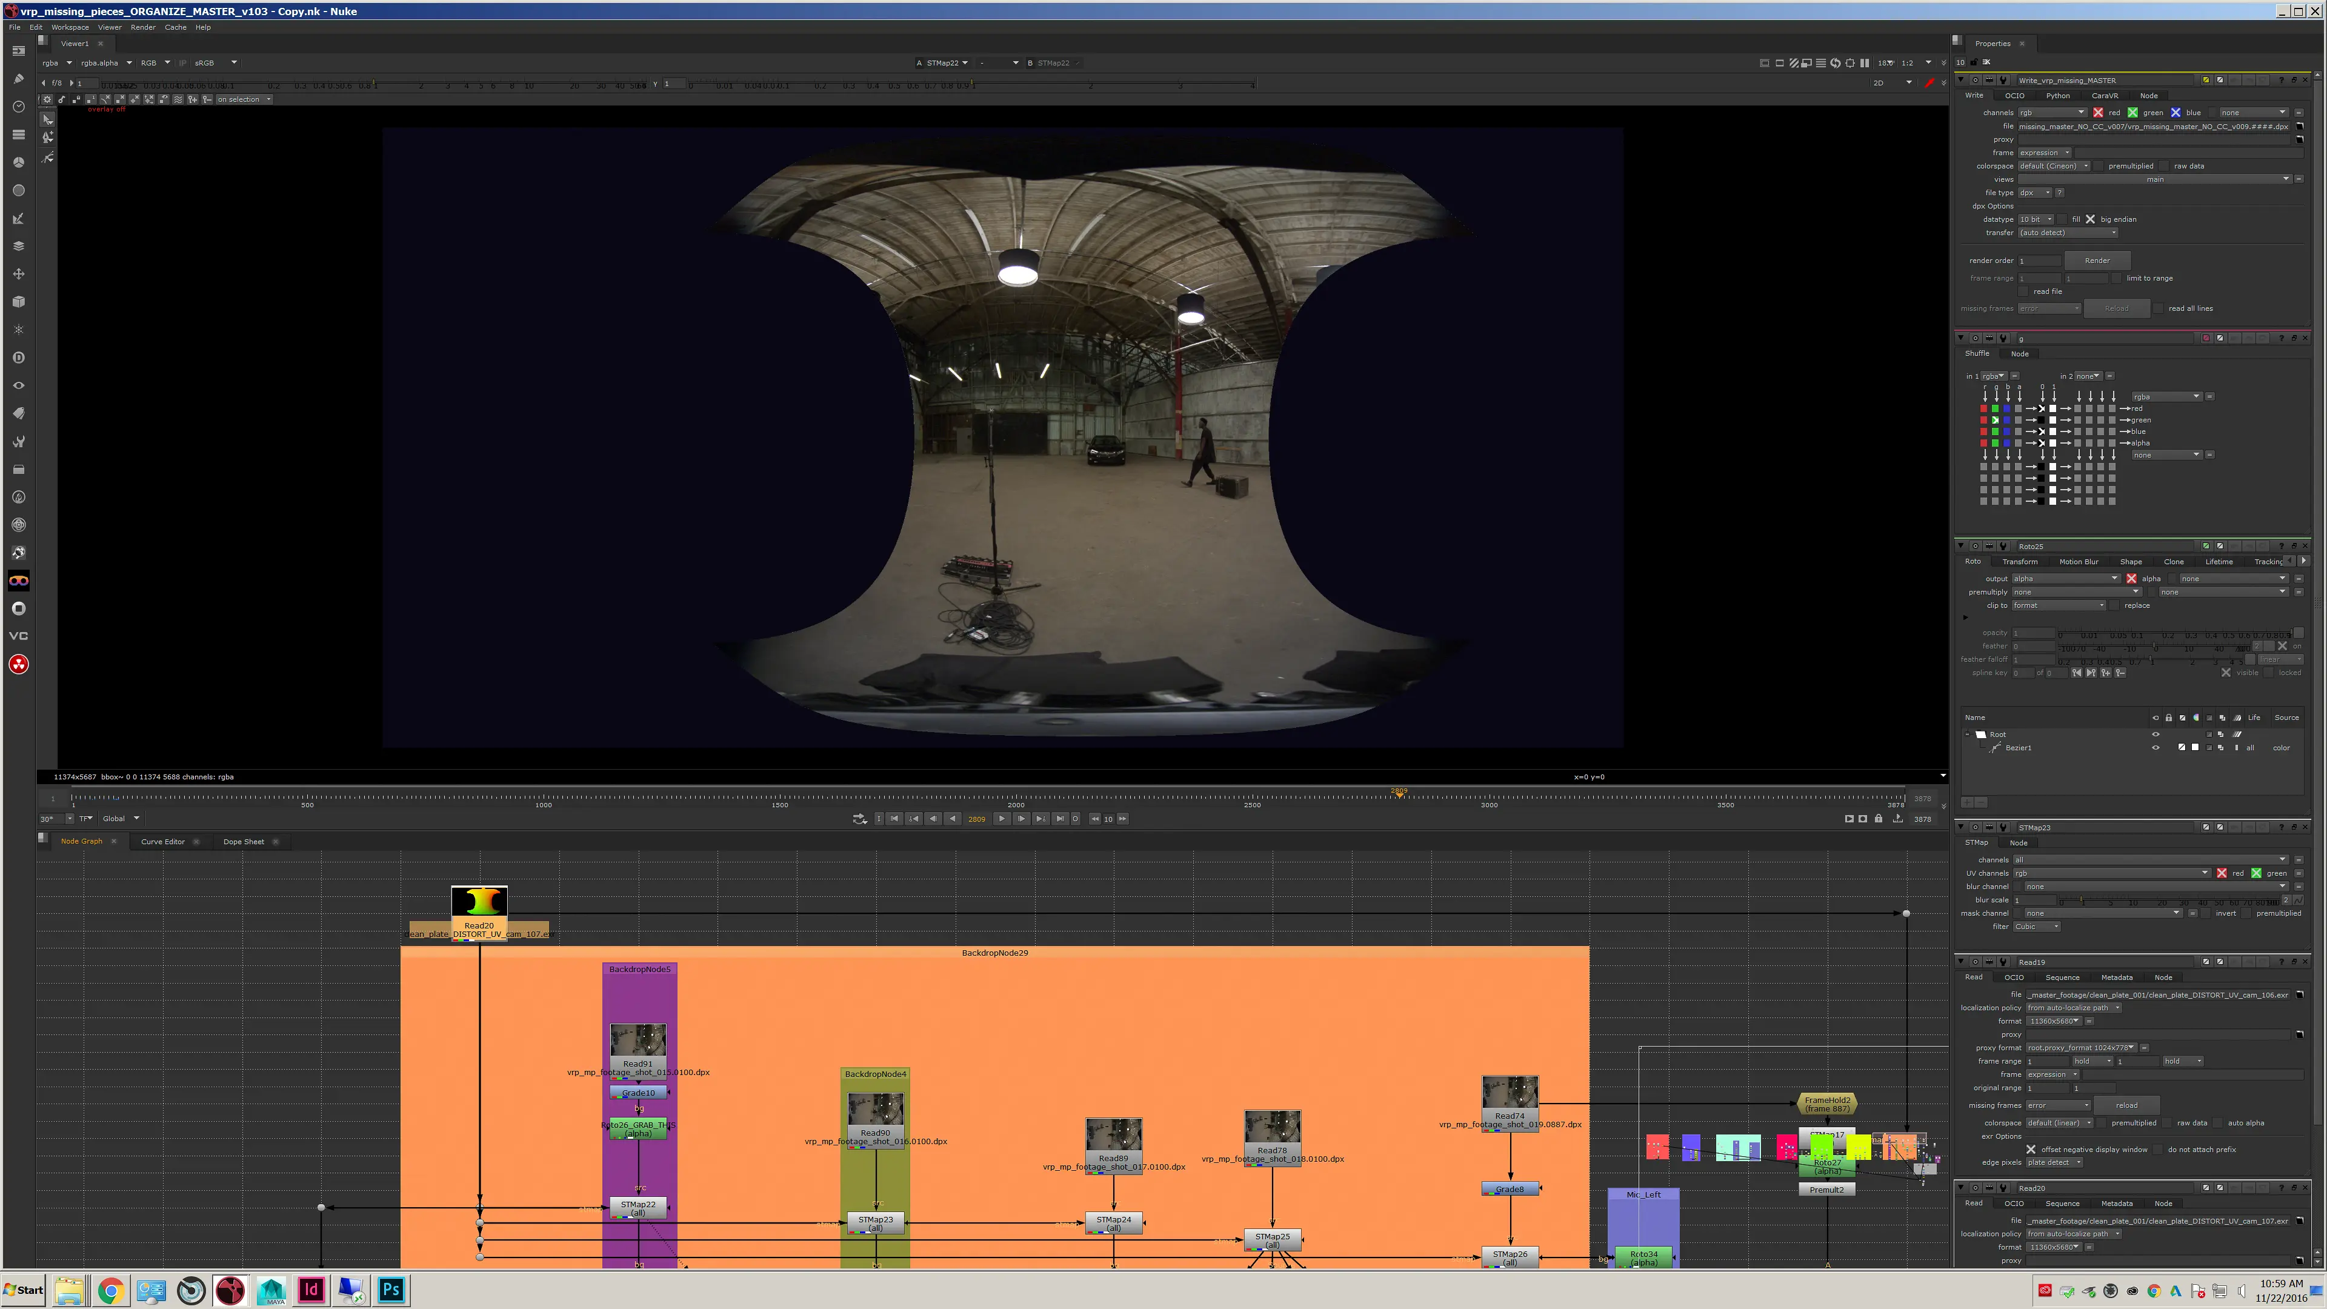Open help for Write_vrp_missing_MASTER panel
The height and width of the screenshot is (1309, 2327).
coord(2281,81)
